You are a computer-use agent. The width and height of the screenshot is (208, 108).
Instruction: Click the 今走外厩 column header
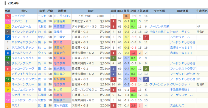pos(159,11)
